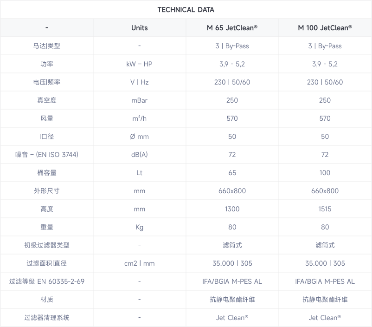
Task: Click the kW – HP units cell
Action: 139,64
